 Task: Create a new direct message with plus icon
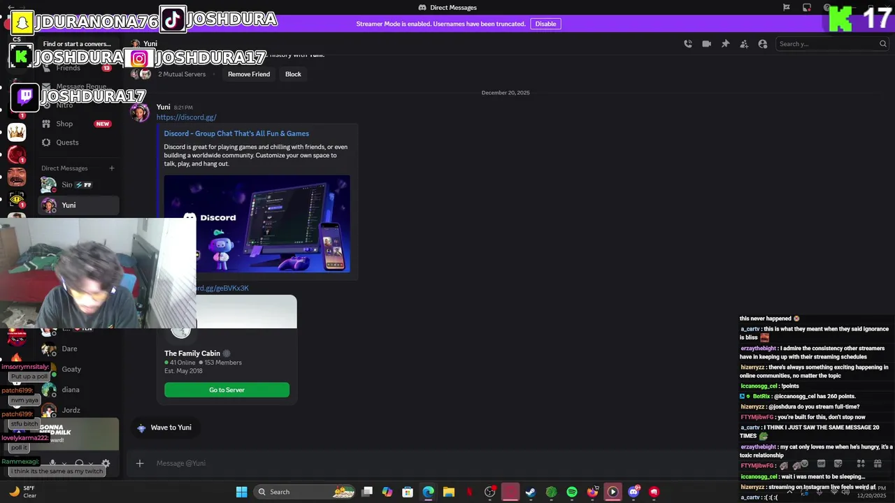pyautogui.click(x=111, y=168)
